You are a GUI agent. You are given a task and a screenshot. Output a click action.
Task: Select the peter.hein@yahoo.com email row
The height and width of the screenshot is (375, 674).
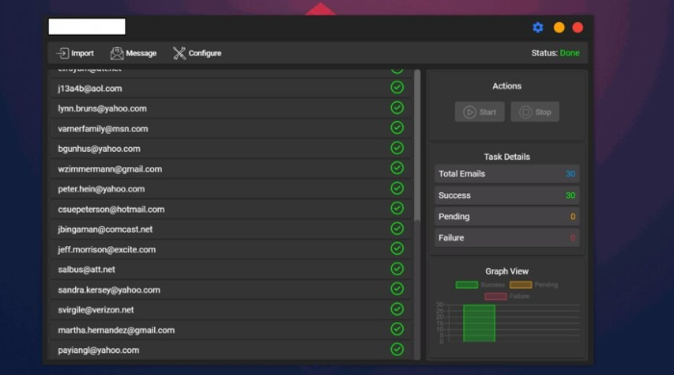point(231,189)
